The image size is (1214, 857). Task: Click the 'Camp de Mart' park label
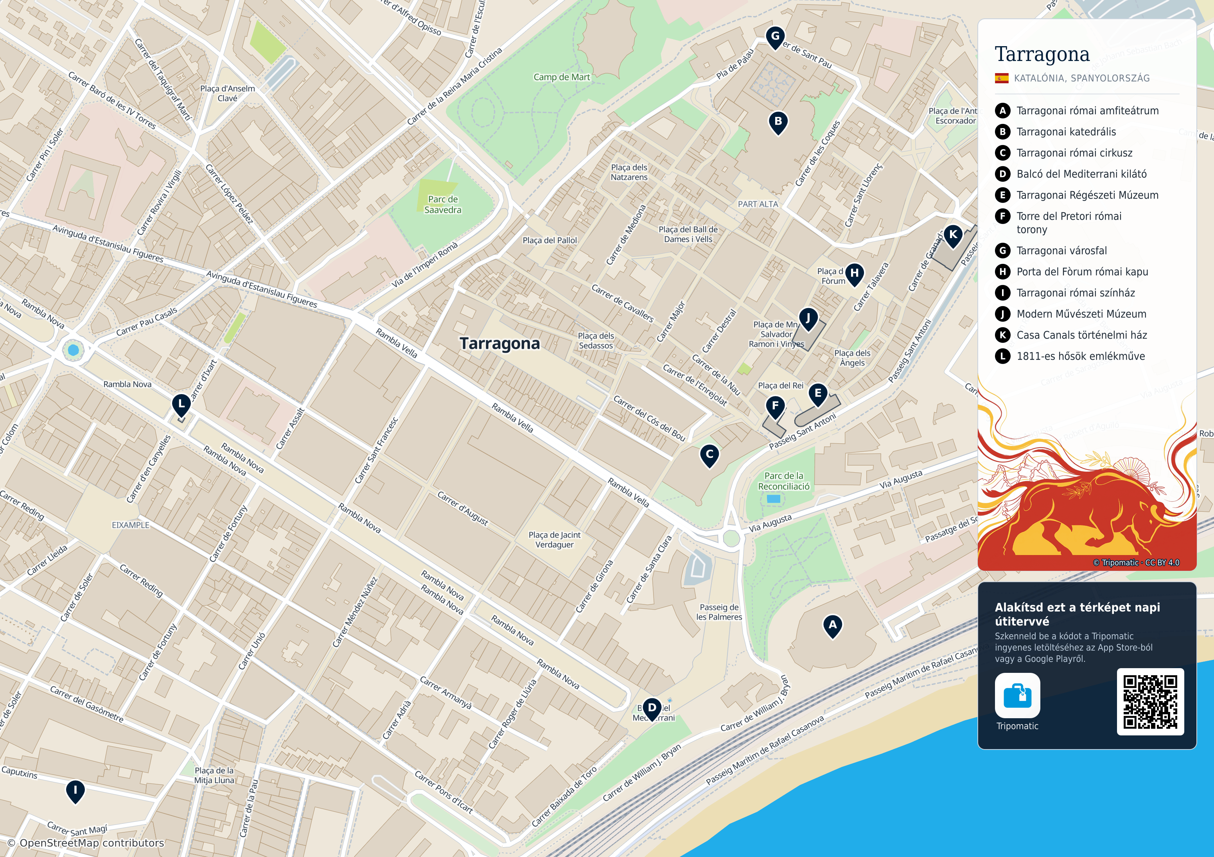coord(562,77)
